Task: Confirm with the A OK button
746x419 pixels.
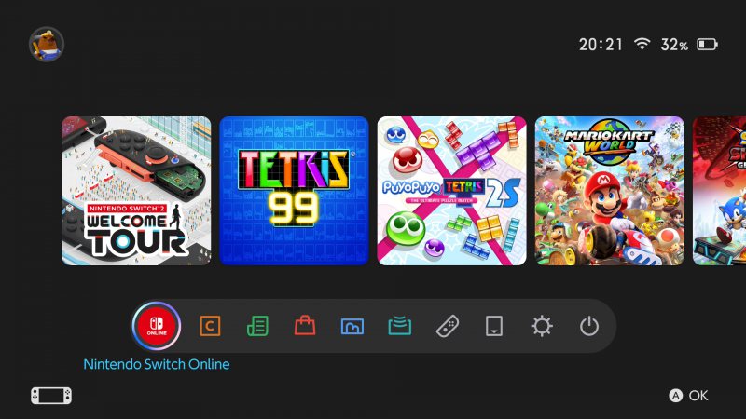Action: 688,396
